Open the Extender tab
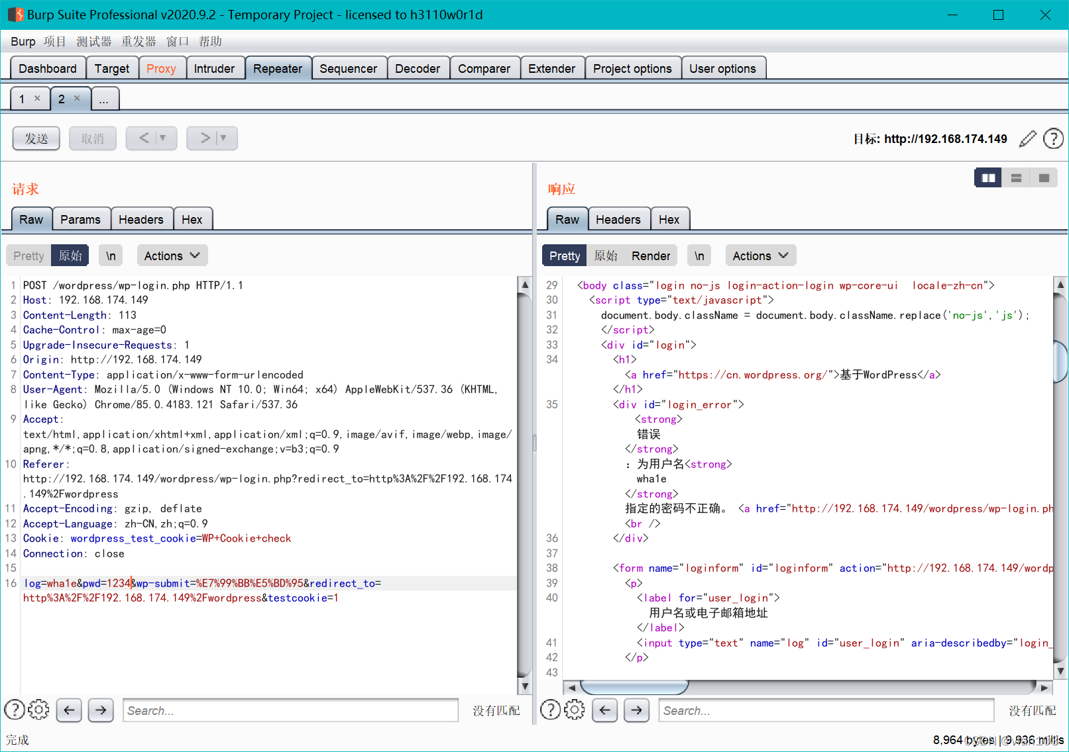This screenshot has height=752, width=1069. click(551, 69)
